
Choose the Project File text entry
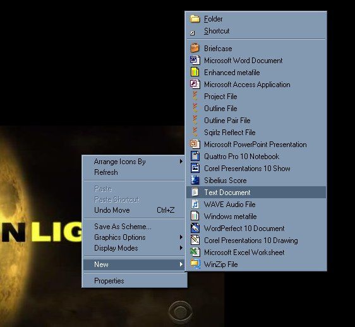[x=220, y=97]
